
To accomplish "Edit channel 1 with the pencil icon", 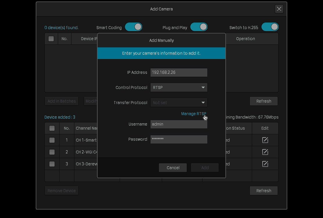I will [265, 140].
